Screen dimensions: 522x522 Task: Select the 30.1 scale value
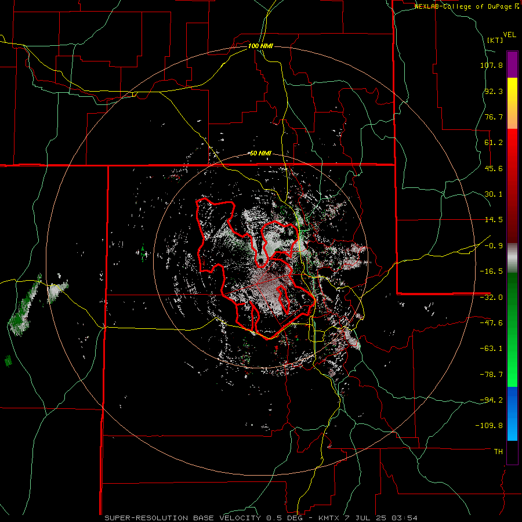coord(494,194)
